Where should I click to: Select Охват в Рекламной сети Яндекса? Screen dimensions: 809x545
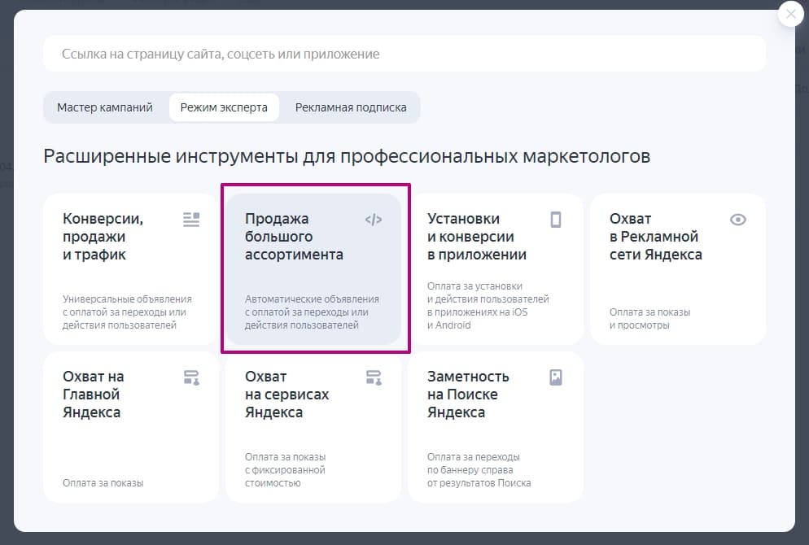pyautogui.click(x=679, y=268)
